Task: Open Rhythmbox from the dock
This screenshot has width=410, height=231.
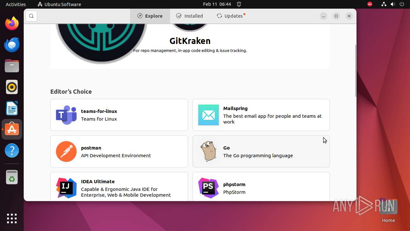Action: pos(12,87)
